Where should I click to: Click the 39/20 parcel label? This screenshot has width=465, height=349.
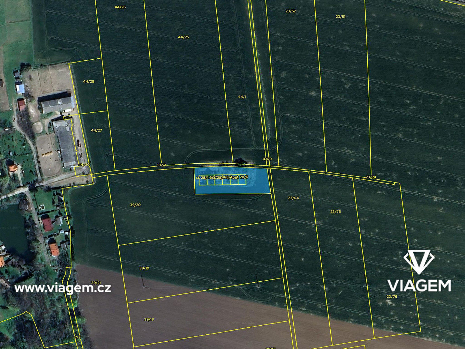(135, 205)
